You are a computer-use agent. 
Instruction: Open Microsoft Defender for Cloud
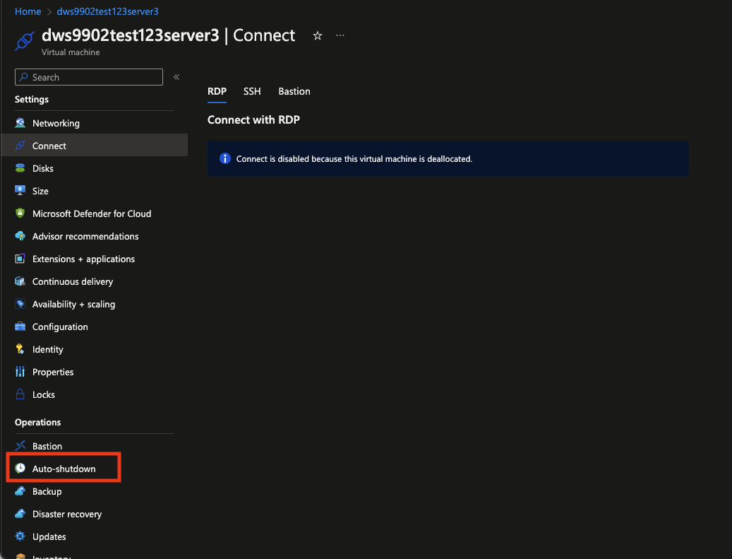coord(95,213)
